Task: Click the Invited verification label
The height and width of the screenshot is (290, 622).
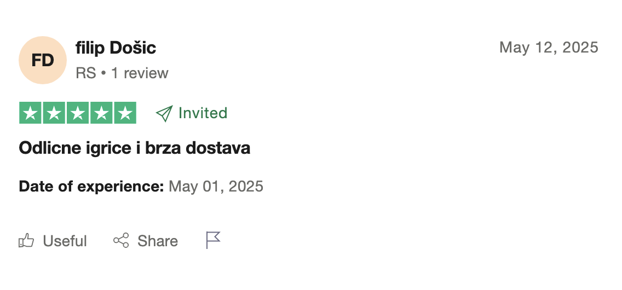Action: [x=203, y=113]
